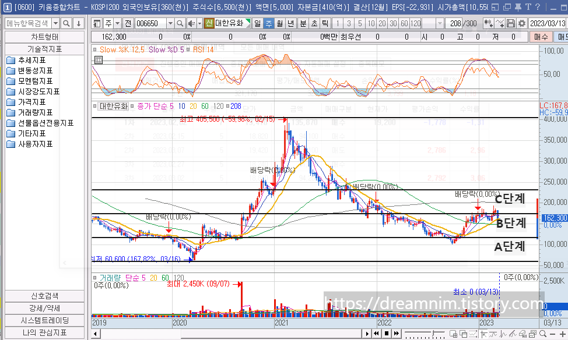Click the 매수 buy button
568x340 pixels.
541,37
